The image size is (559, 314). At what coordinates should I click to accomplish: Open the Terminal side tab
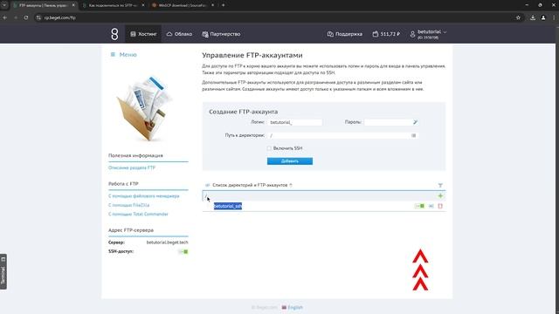click(x=3, y=271)
